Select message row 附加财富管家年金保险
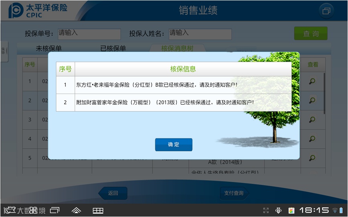 point(174,102)
